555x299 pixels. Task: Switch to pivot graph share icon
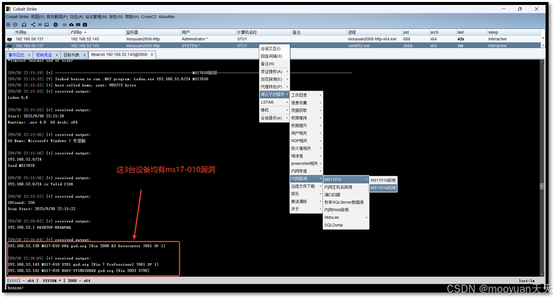pyautogui.click(x=33, y=25)
